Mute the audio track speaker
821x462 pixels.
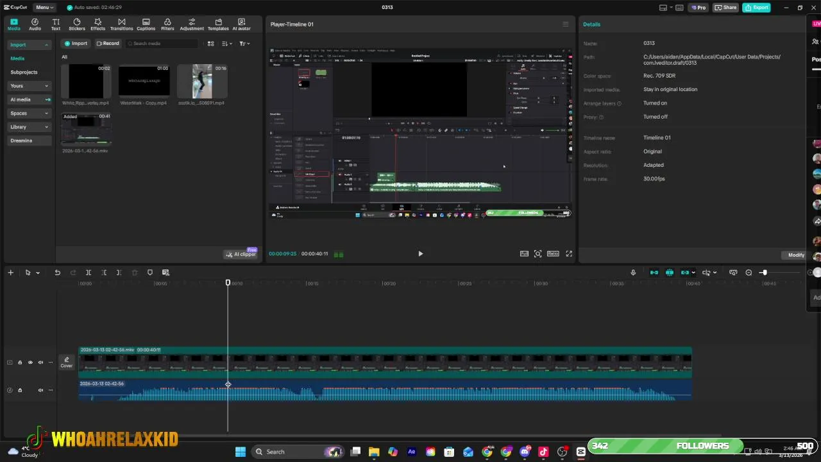[40, 390]
